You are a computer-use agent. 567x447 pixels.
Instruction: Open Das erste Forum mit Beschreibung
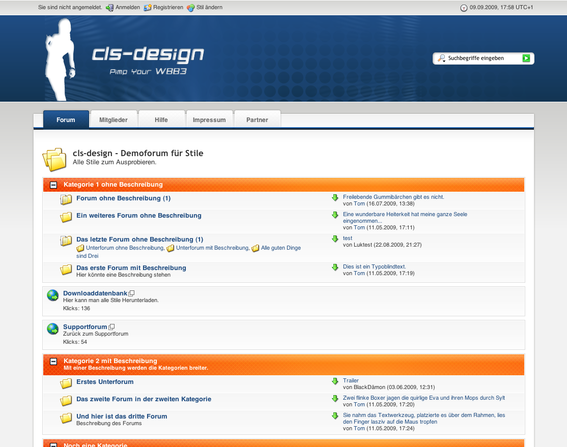[131, 268]
